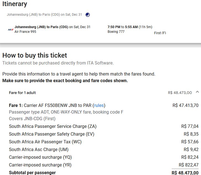The width and height of the screenshot is (201, 175).
Task: Click the R$ 47.413,70 base fare amount
Action: tap(185, 105)
